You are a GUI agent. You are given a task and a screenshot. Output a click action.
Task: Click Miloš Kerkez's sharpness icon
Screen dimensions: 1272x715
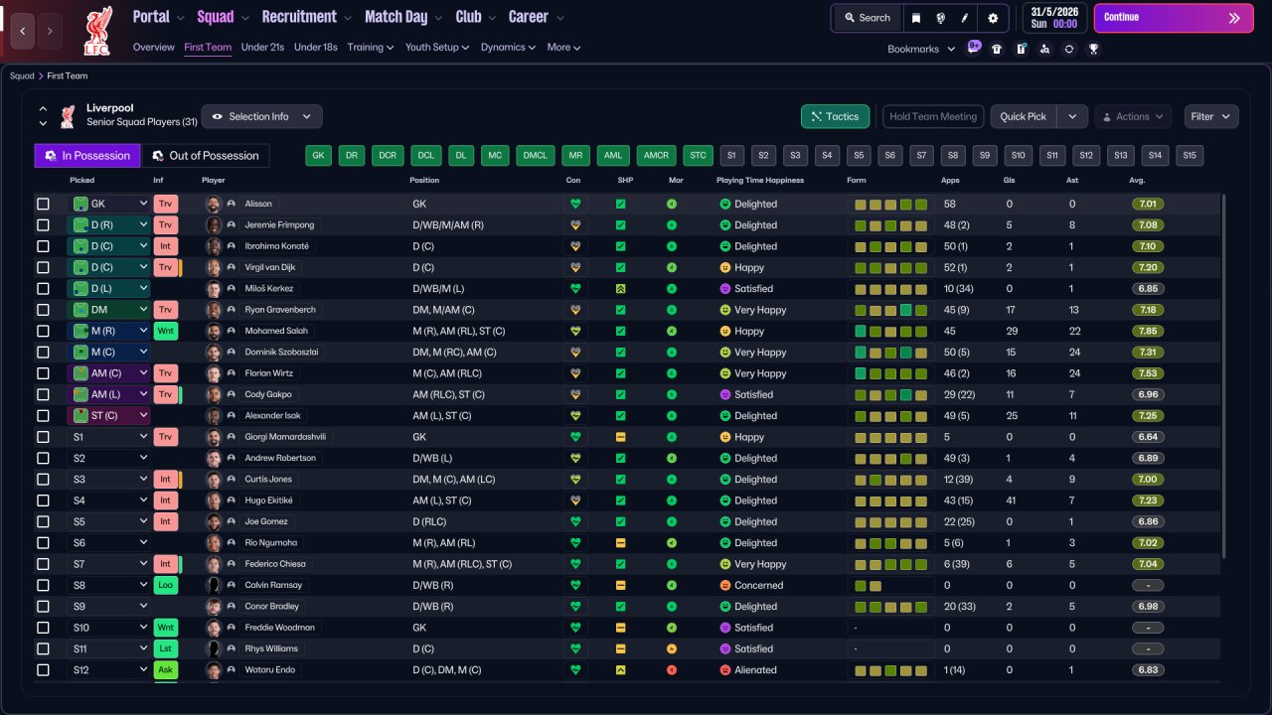pos(621,289)
